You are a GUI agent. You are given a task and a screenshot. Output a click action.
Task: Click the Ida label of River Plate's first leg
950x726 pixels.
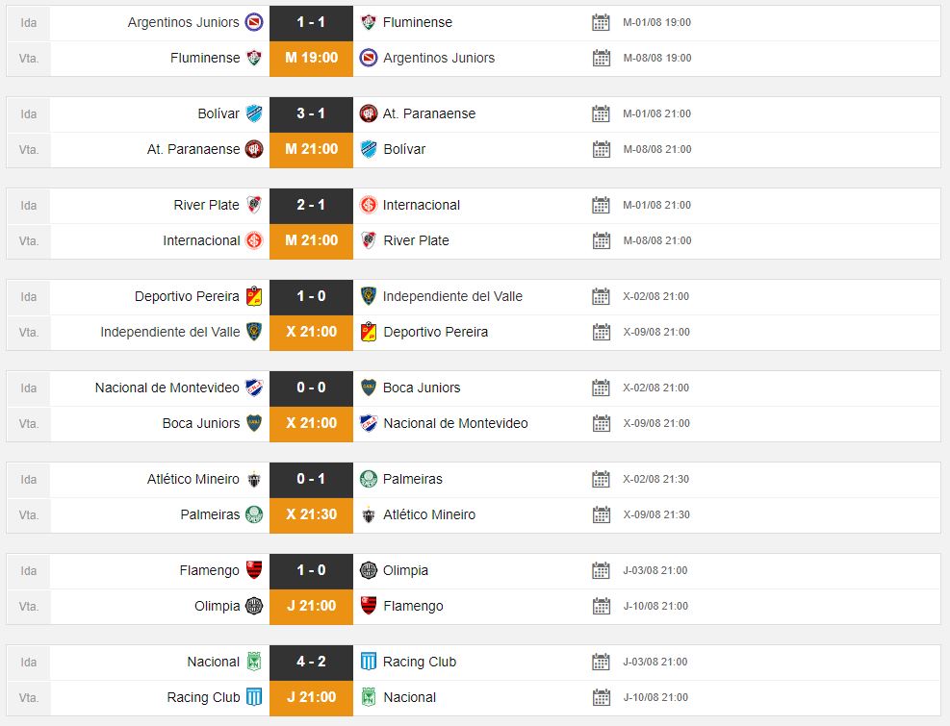pos(29,205)
